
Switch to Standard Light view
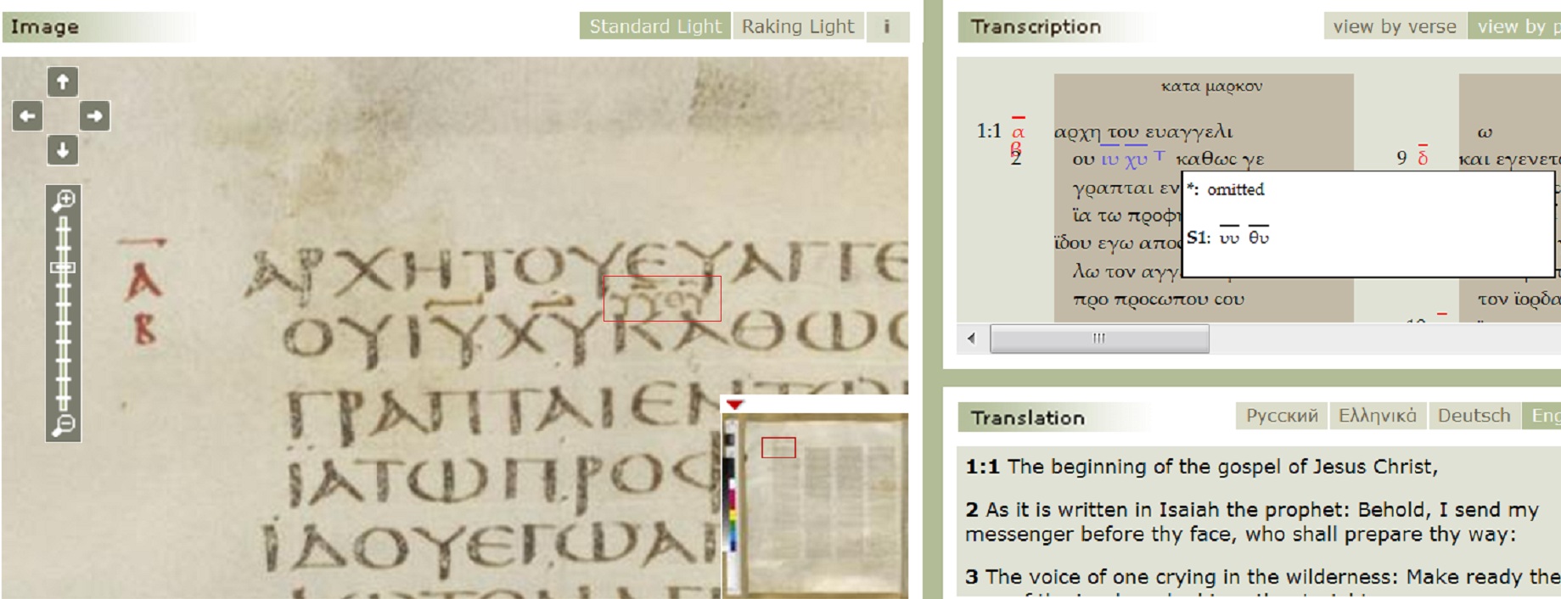(x=654, y=26)
